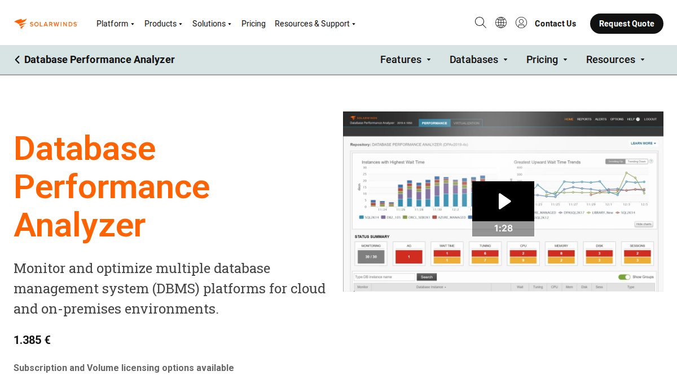Click the Request Quote button
The image size is (677, 380).
tap(627, 24)
